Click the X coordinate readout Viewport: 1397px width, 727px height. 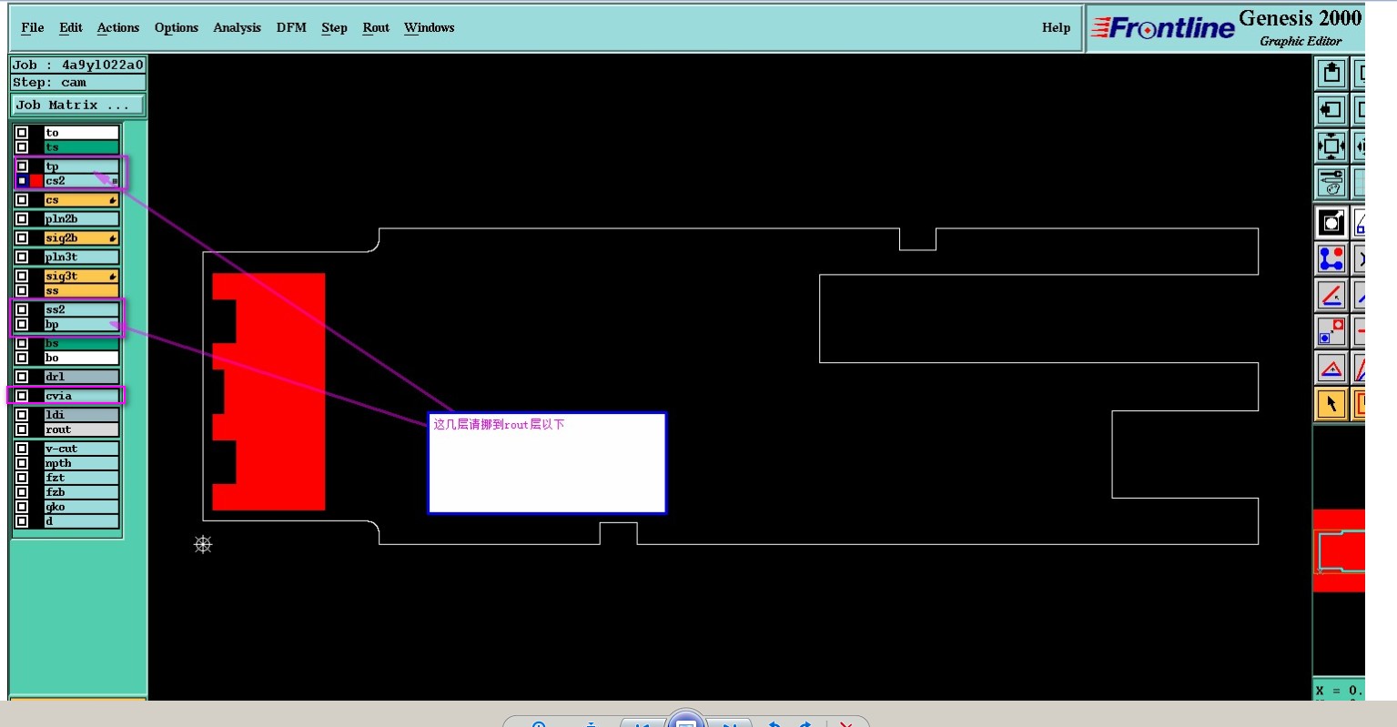pos(1339,691)
